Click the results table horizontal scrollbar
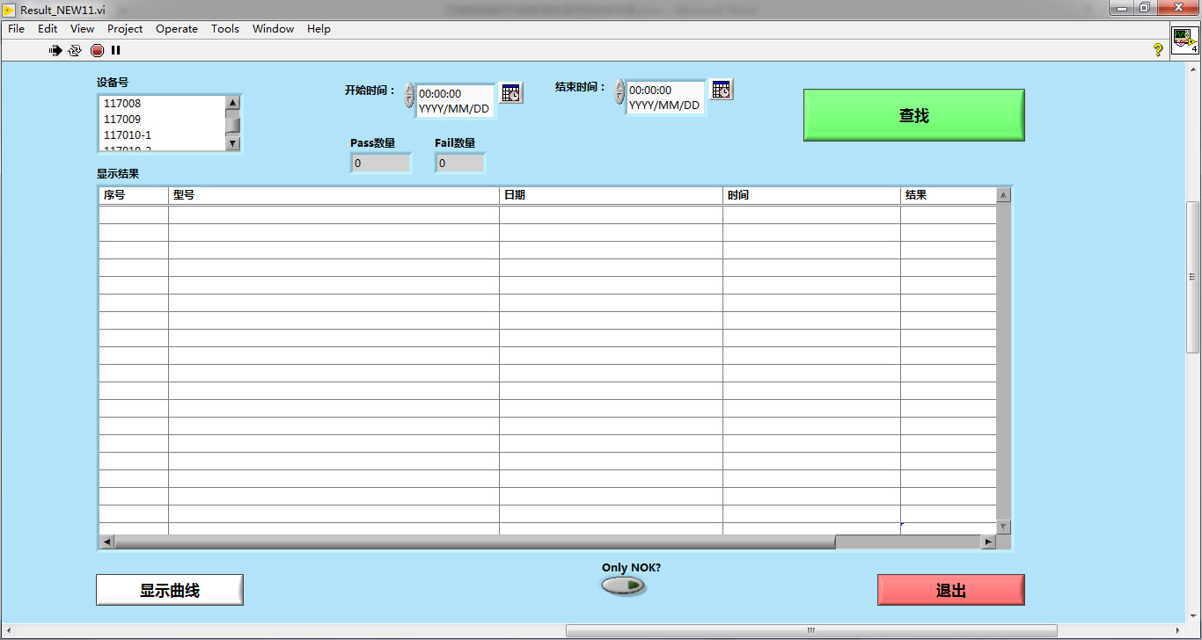This screenshot has height=640, width=1202. tap(475, 542)
